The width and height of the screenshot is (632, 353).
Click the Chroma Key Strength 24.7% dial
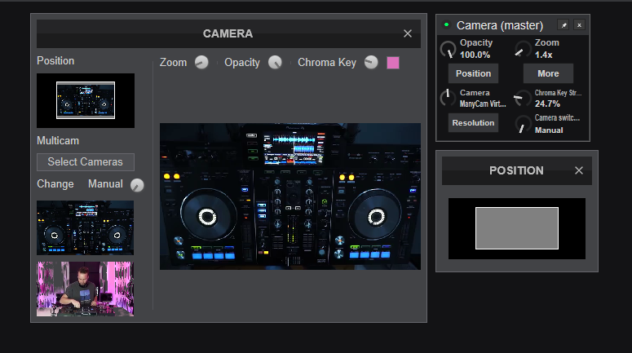click(523, 99)
